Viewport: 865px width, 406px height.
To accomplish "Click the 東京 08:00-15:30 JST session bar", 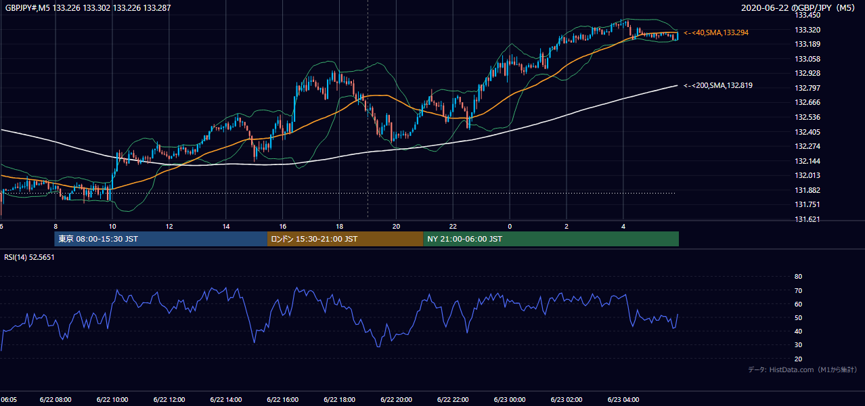I will point(161,239).
